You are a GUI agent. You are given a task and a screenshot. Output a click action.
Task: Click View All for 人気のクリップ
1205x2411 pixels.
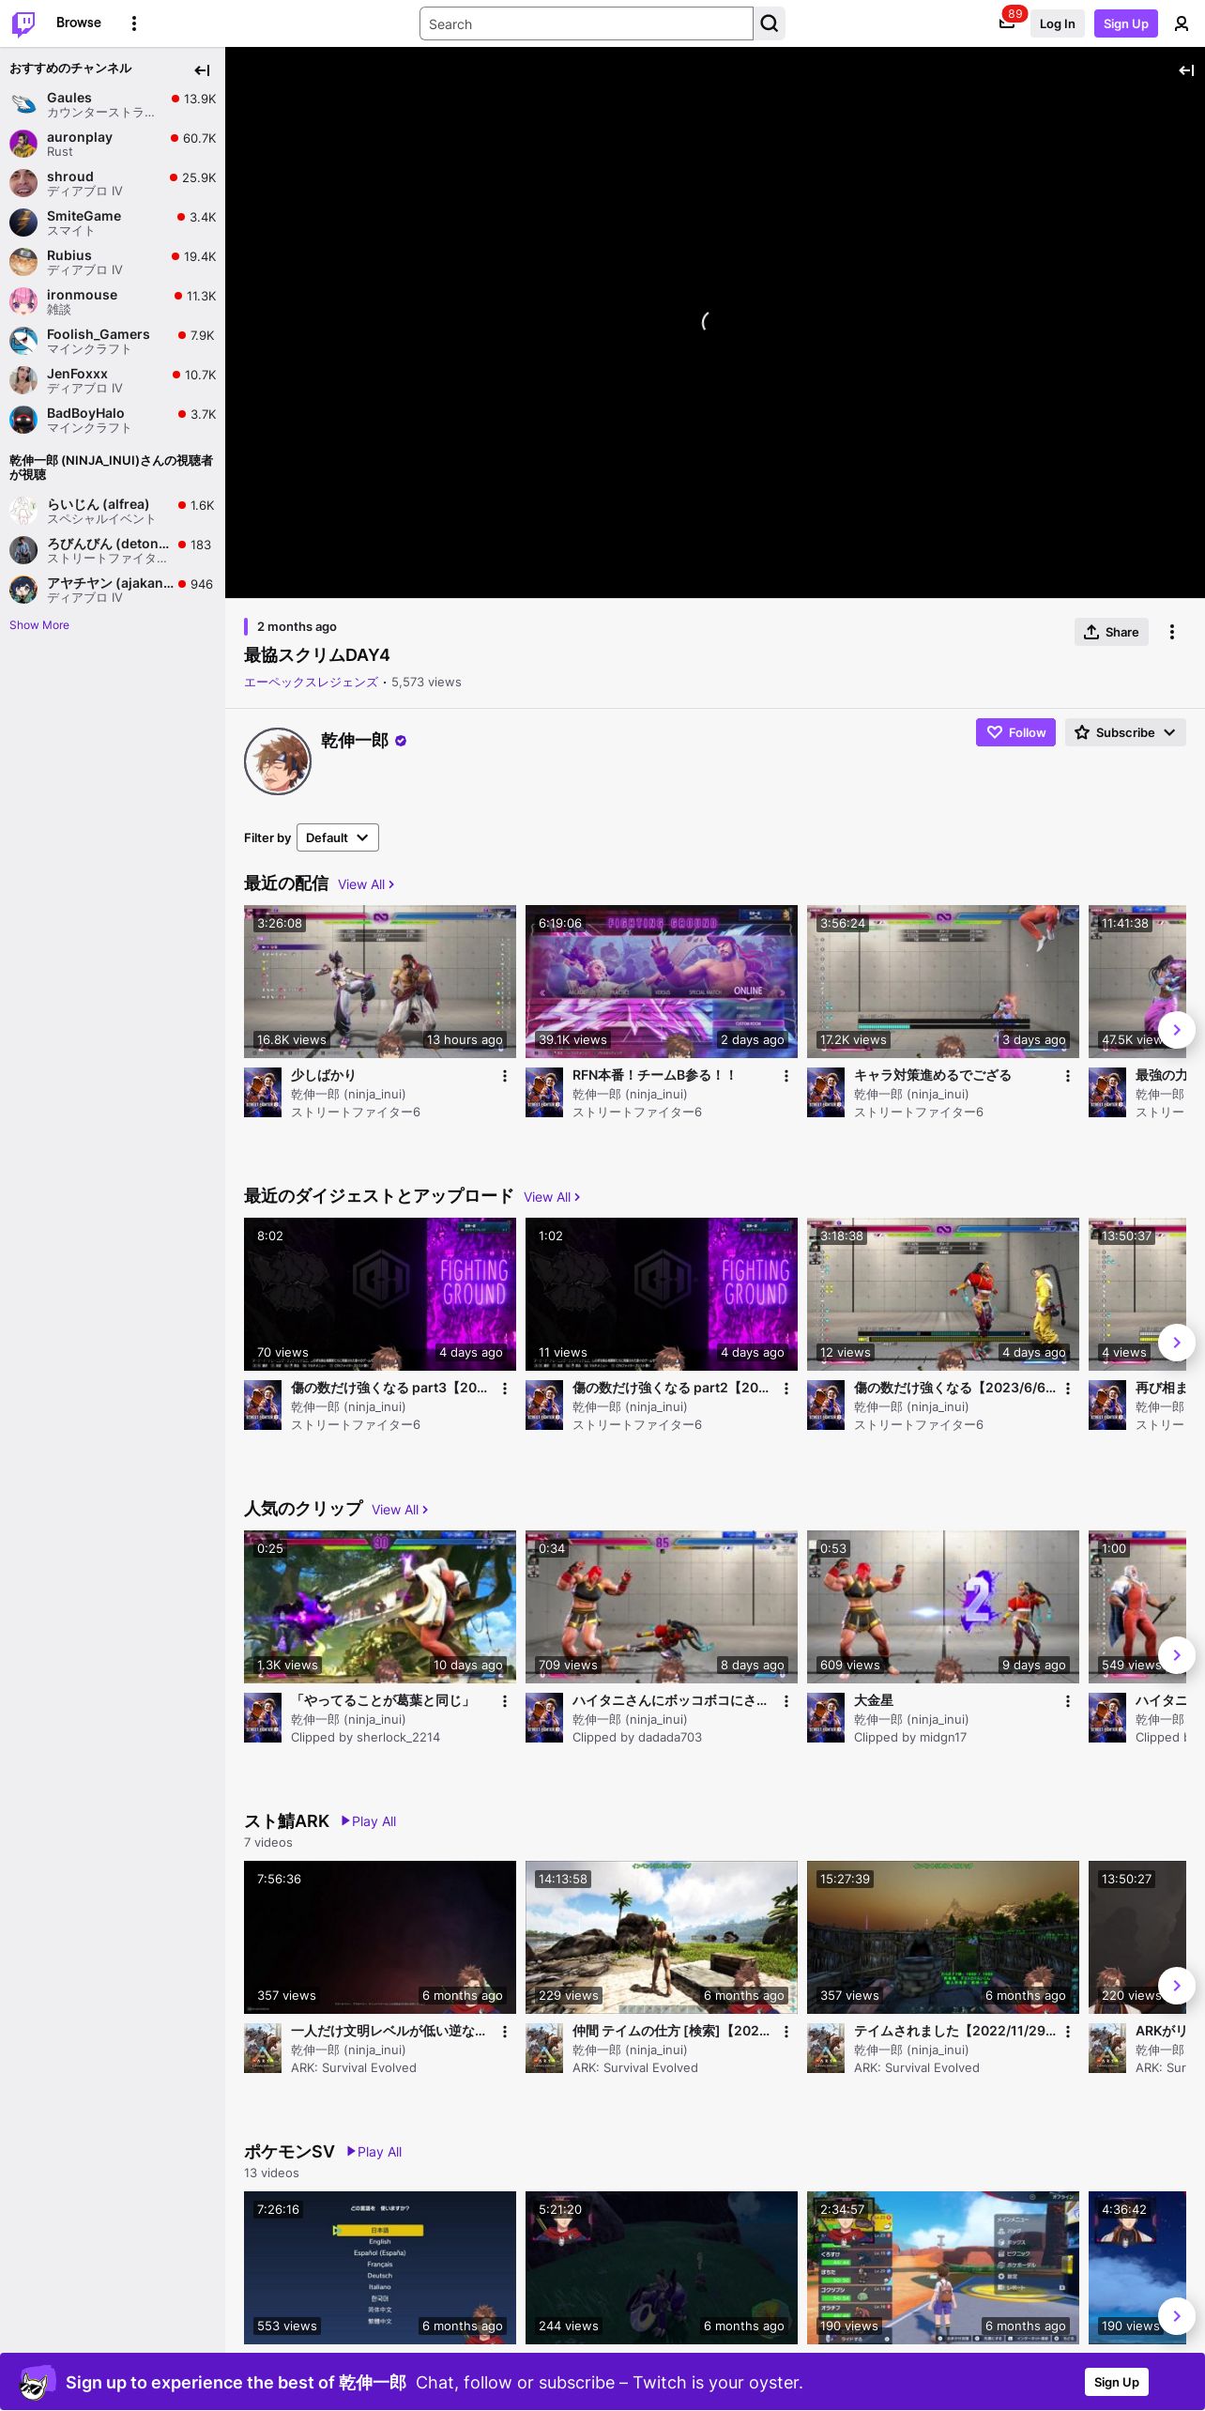click(400, 1510)
